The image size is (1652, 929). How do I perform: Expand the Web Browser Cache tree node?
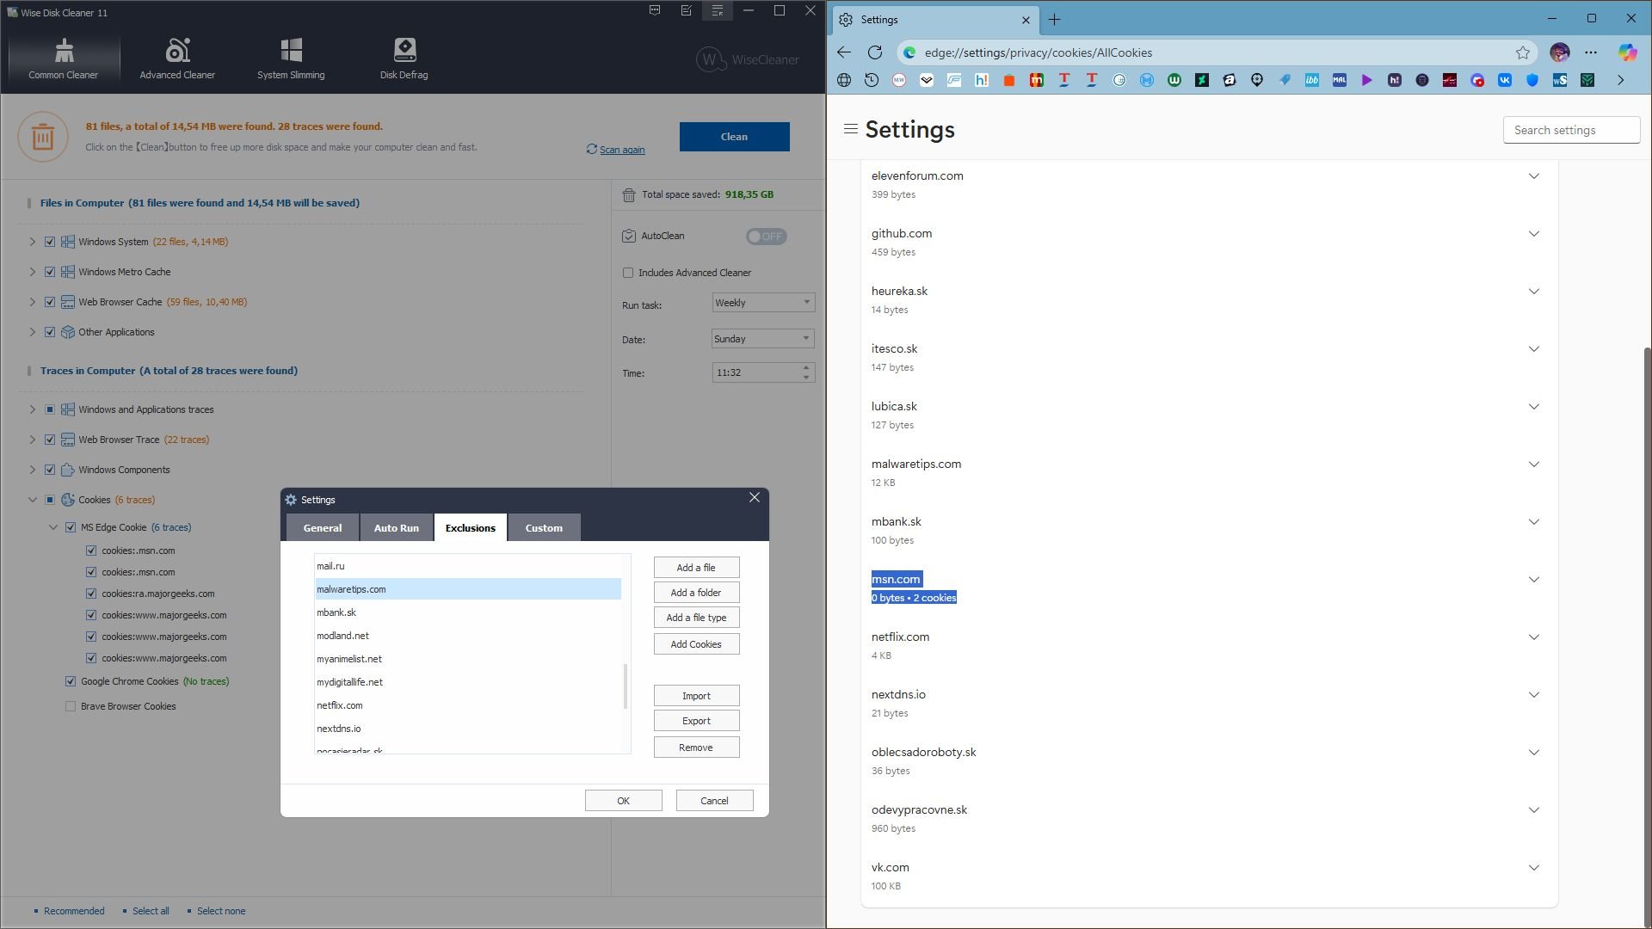click(x=33, y=302)
